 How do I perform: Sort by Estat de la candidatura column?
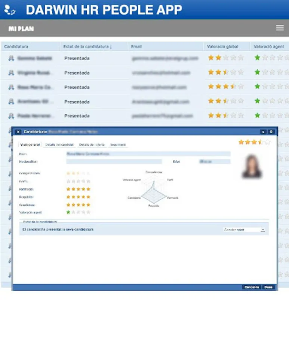coord(87,46)
